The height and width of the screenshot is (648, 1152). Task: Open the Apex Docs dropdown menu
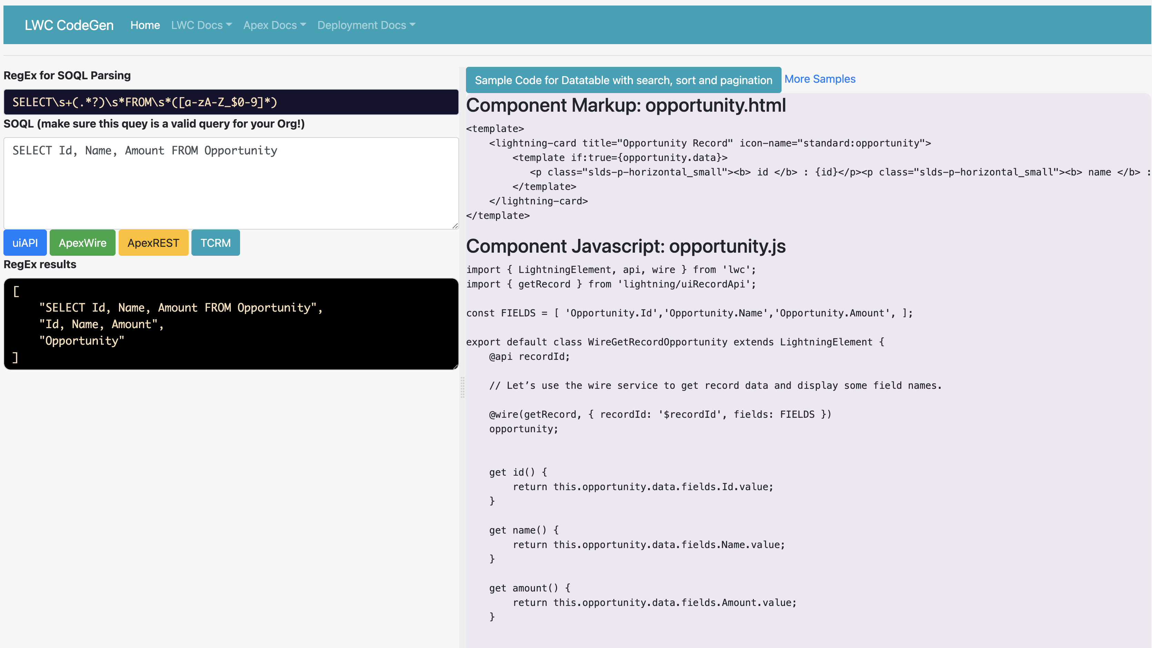pyautogui.click(x=274, y=25)
